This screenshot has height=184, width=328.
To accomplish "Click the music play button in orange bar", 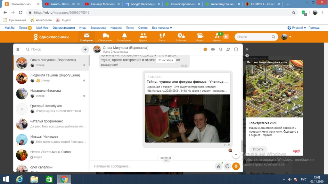I will 226,37.
